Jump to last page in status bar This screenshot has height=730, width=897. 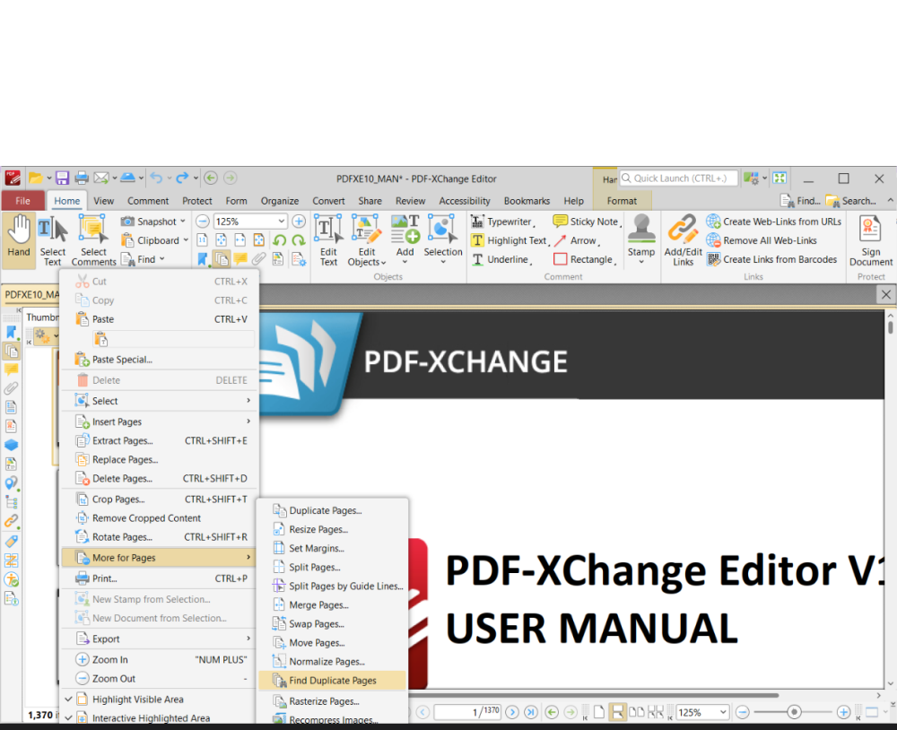click(531, 712)
